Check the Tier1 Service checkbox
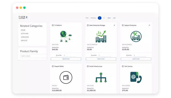Image resolution: width=171 pixels, height=98 pixels. (123, 66)
